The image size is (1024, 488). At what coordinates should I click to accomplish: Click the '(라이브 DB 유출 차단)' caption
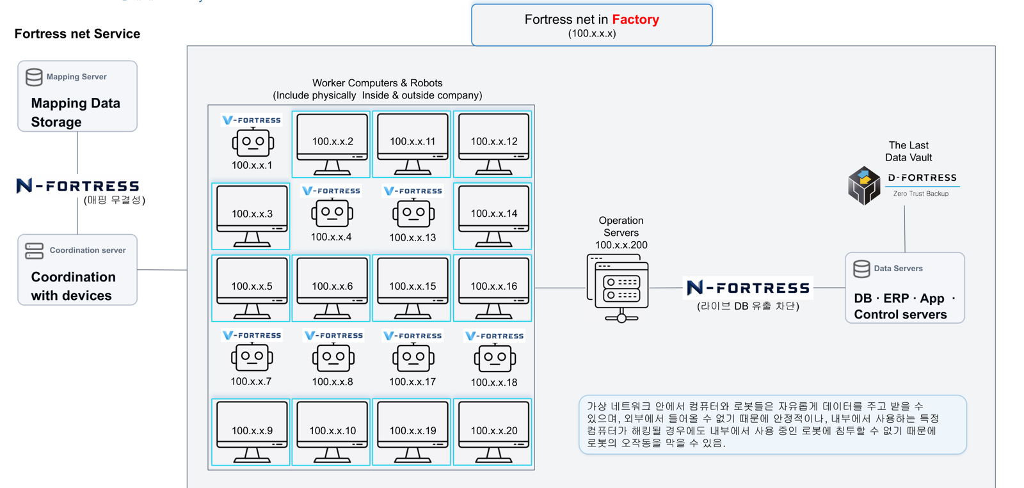748,306
